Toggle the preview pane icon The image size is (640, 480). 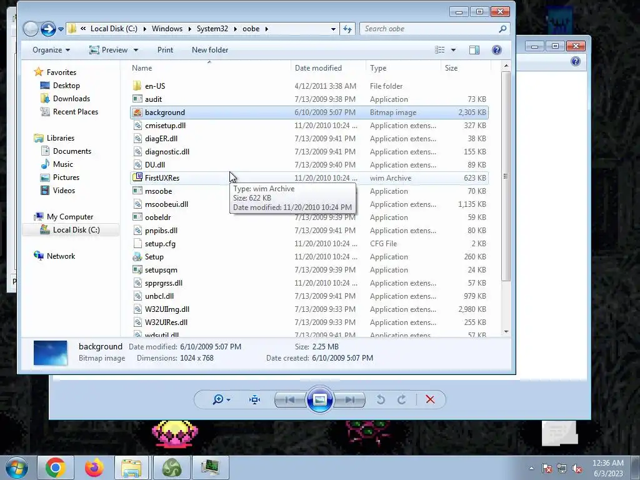(x=474, y=50)
